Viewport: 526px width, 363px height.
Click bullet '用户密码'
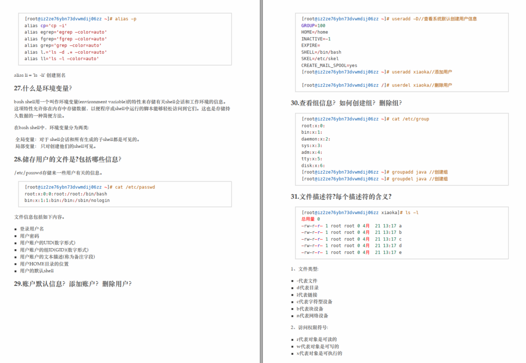[x=29, y=236]
